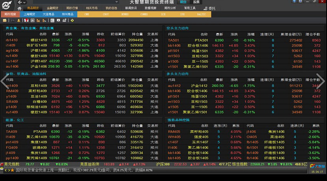The image size is (327, 181).
Task: Select the 上海期货 sub-tab
Action: [x=30, y=14]
